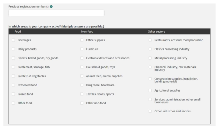Viewport: 220px width, 130px height.
Task: Check the Fresh fruit, vegetables option
Action: (13, 76)
